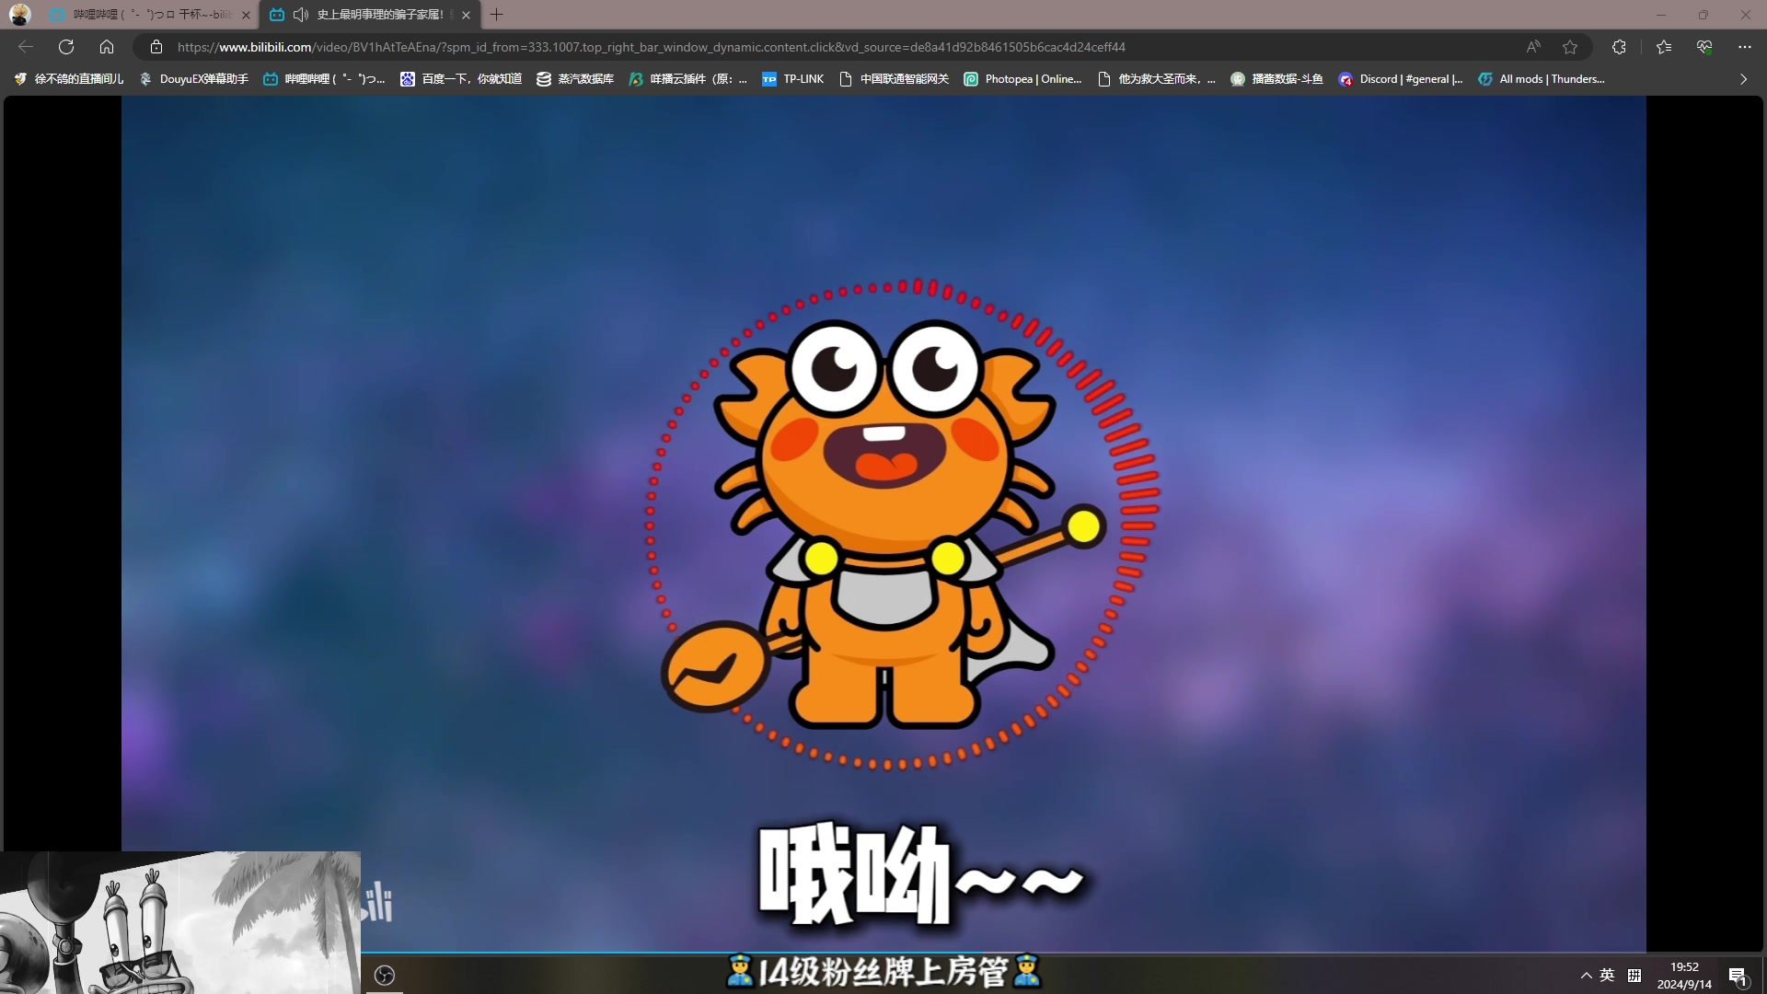Open Browser Essentials heart icon
1767x994 pixels.
coord(1704,47)
